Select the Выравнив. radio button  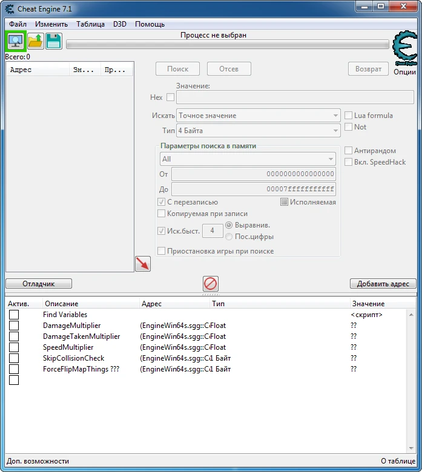(229, 225)
